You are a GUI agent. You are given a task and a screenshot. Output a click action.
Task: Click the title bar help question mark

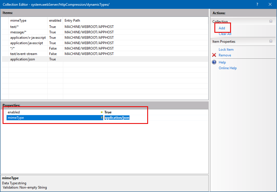[x=257, y=4]
